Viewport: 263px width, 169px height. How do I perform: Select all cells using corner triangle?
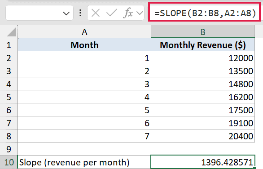[x=12, y=32]
